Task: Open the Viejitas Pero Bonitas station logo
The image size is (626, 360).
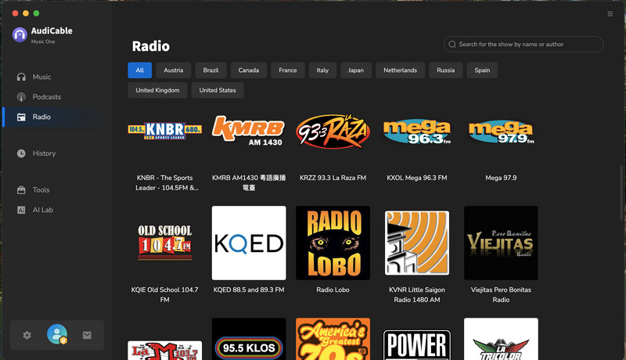Action: coord(501,243)
